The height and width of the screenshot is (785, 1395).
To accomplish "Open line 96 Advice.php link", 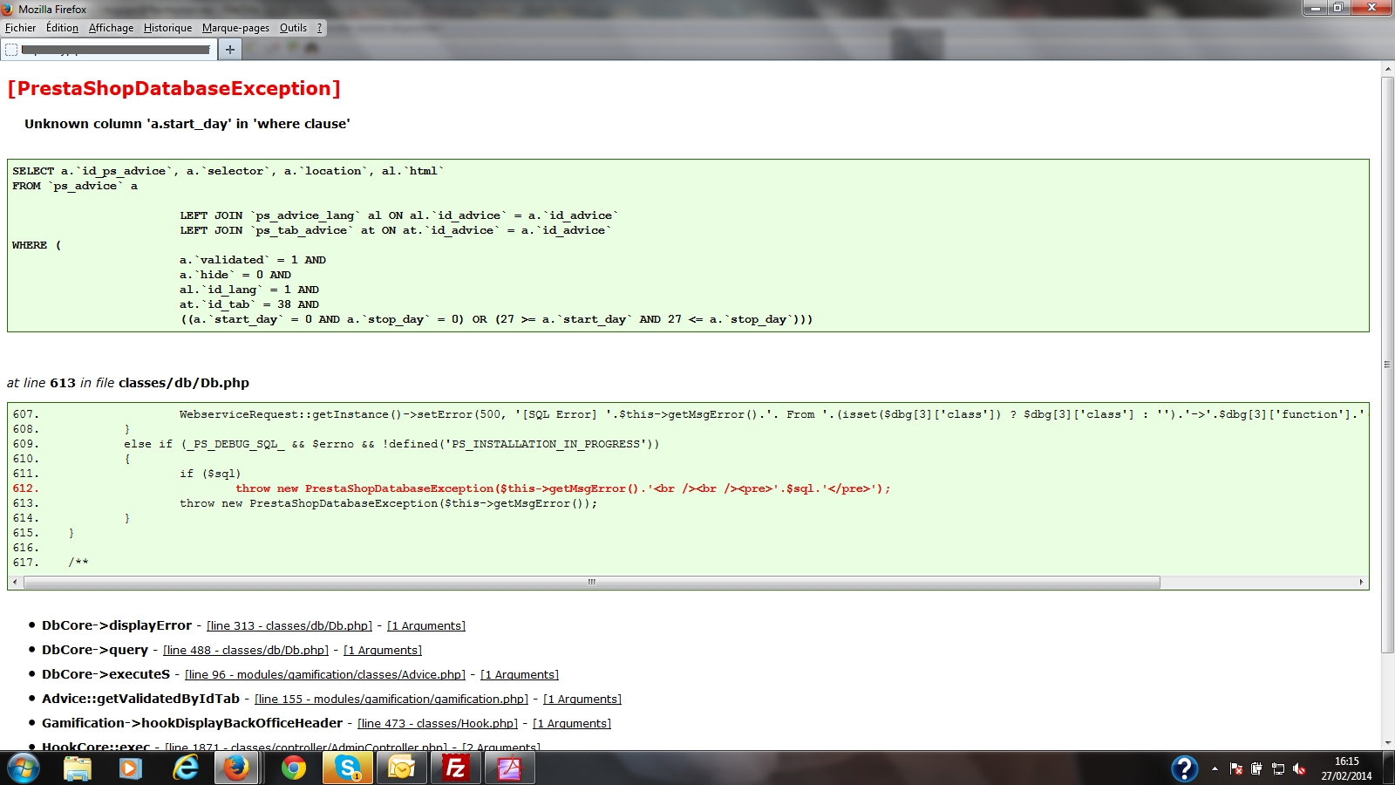I will pos(325,675).
